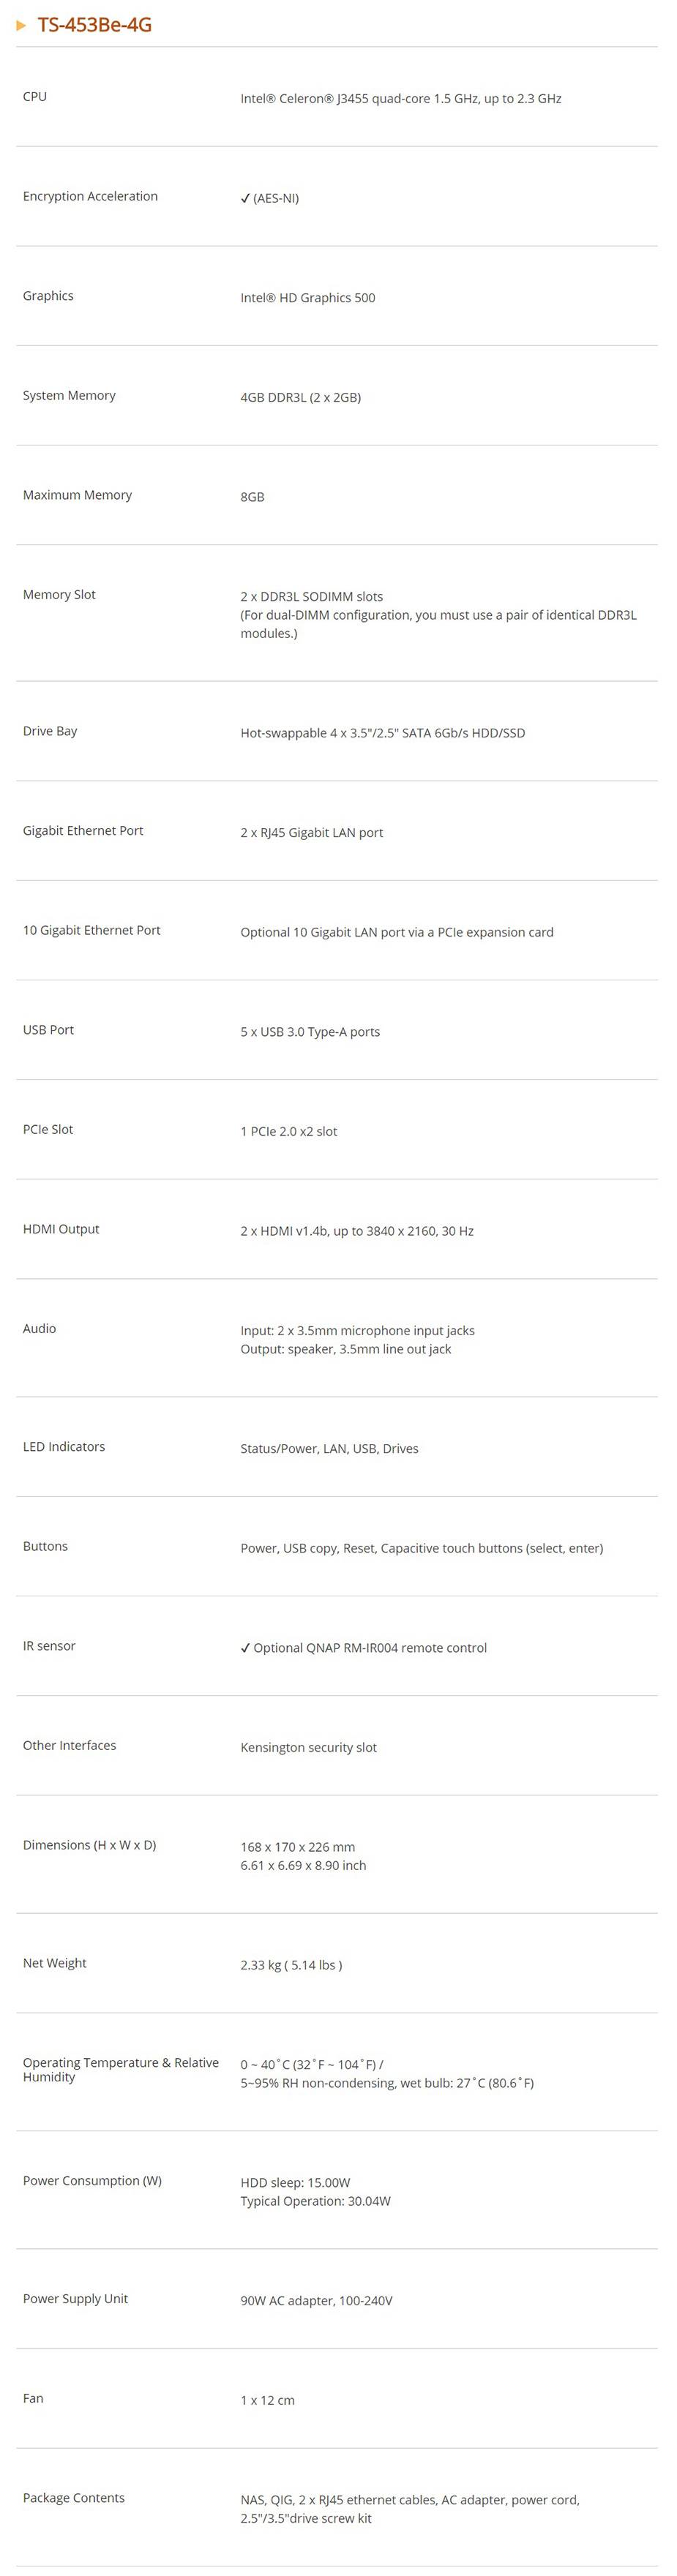Click the Hot-swappable drive bay description

pos(382,733)
